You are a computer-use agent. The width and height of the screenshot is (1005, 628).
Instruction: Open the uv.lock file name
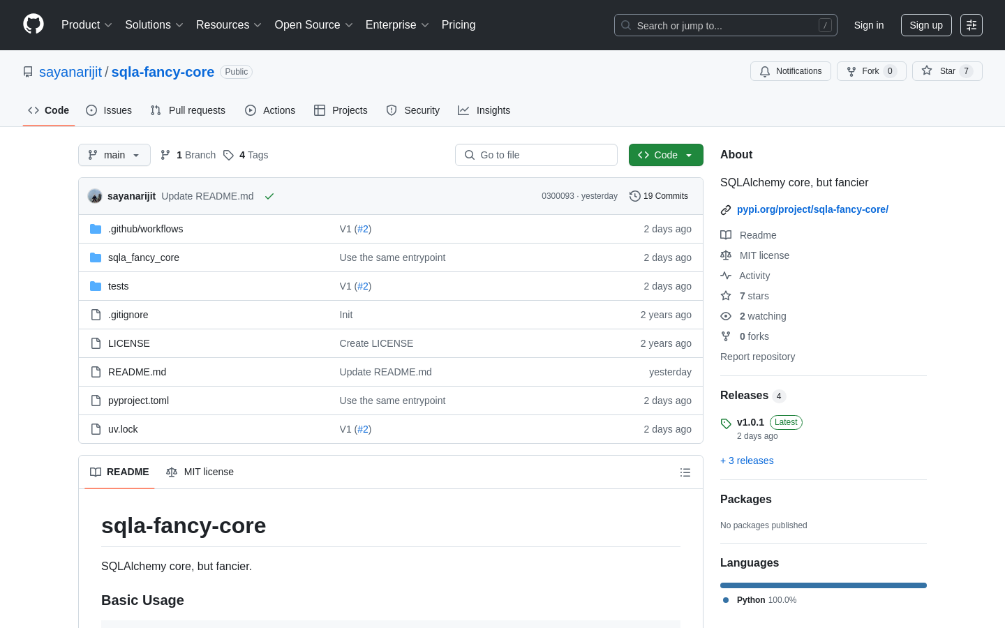click(x=123, y=429)
